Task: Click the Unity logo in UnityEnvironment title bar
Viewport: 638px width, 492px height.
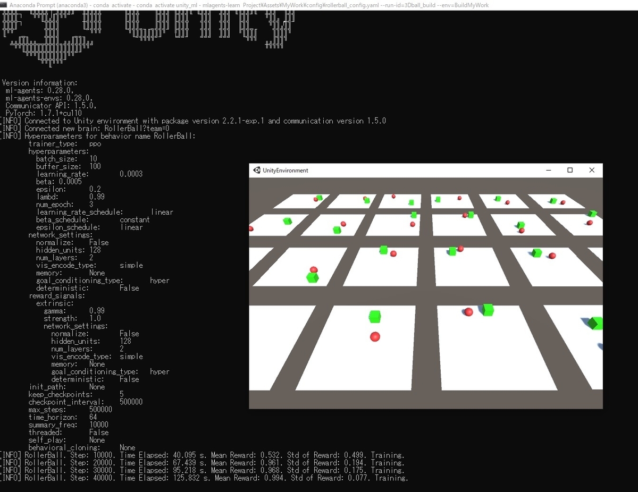Action: pos(257,170)
